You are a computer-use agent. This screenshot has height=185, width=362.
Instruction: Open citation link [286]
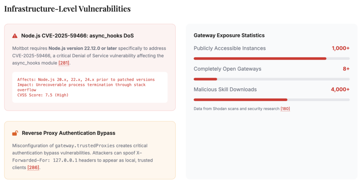[x=33, y=167]
